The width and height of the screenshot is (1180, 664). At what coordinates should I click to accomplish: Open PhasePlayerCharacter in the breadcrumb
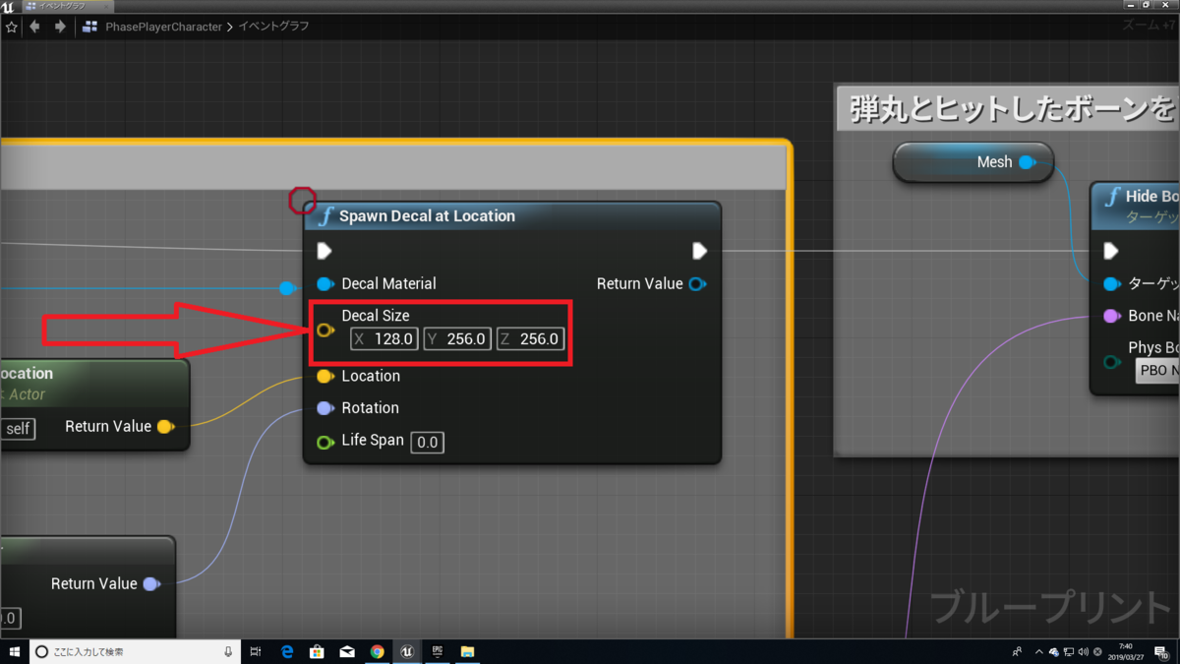point(164,27)
